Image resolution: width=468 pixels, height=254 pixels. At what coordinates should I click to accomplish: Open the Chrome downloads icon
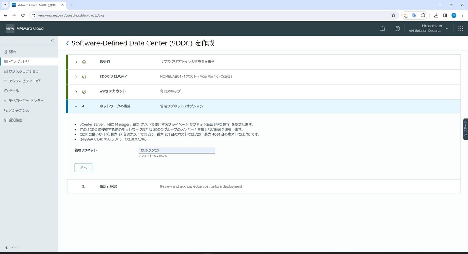tap(437, 15)
